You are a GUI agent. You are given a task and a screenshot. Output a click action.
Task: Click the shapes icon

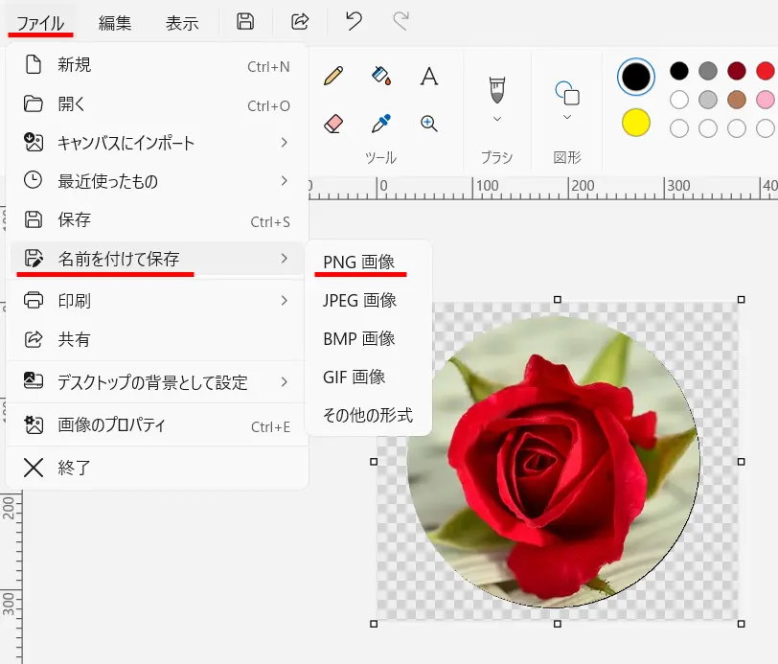pyautogui.click(x=567, y=93)
